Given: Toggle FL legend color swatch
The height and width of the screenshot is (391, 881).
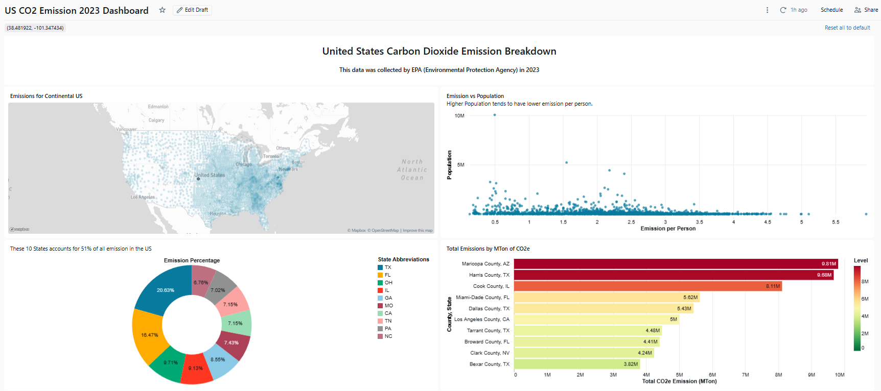Looking at the screenshot, I should coord(380,275).
